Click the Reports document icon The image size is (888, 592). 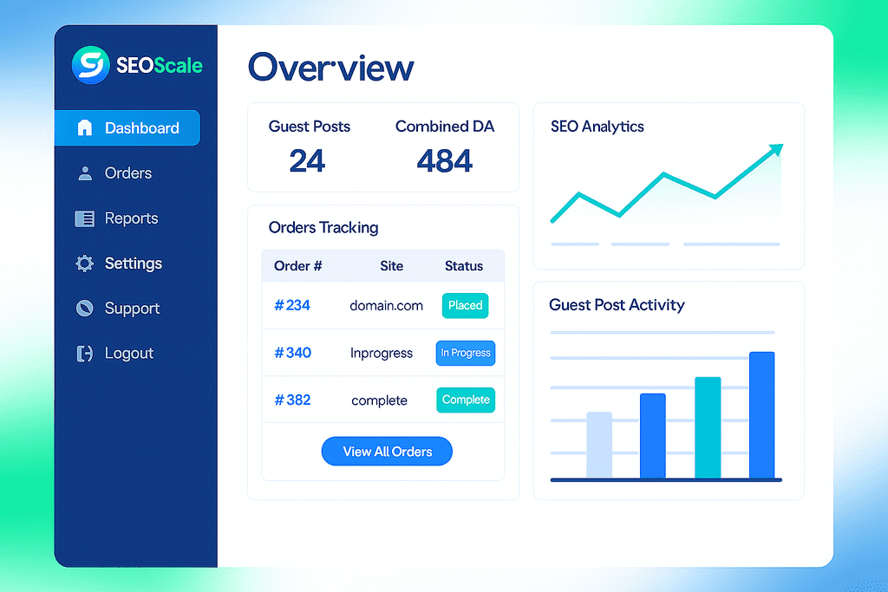pyautogui.click(x=84, y=218)
